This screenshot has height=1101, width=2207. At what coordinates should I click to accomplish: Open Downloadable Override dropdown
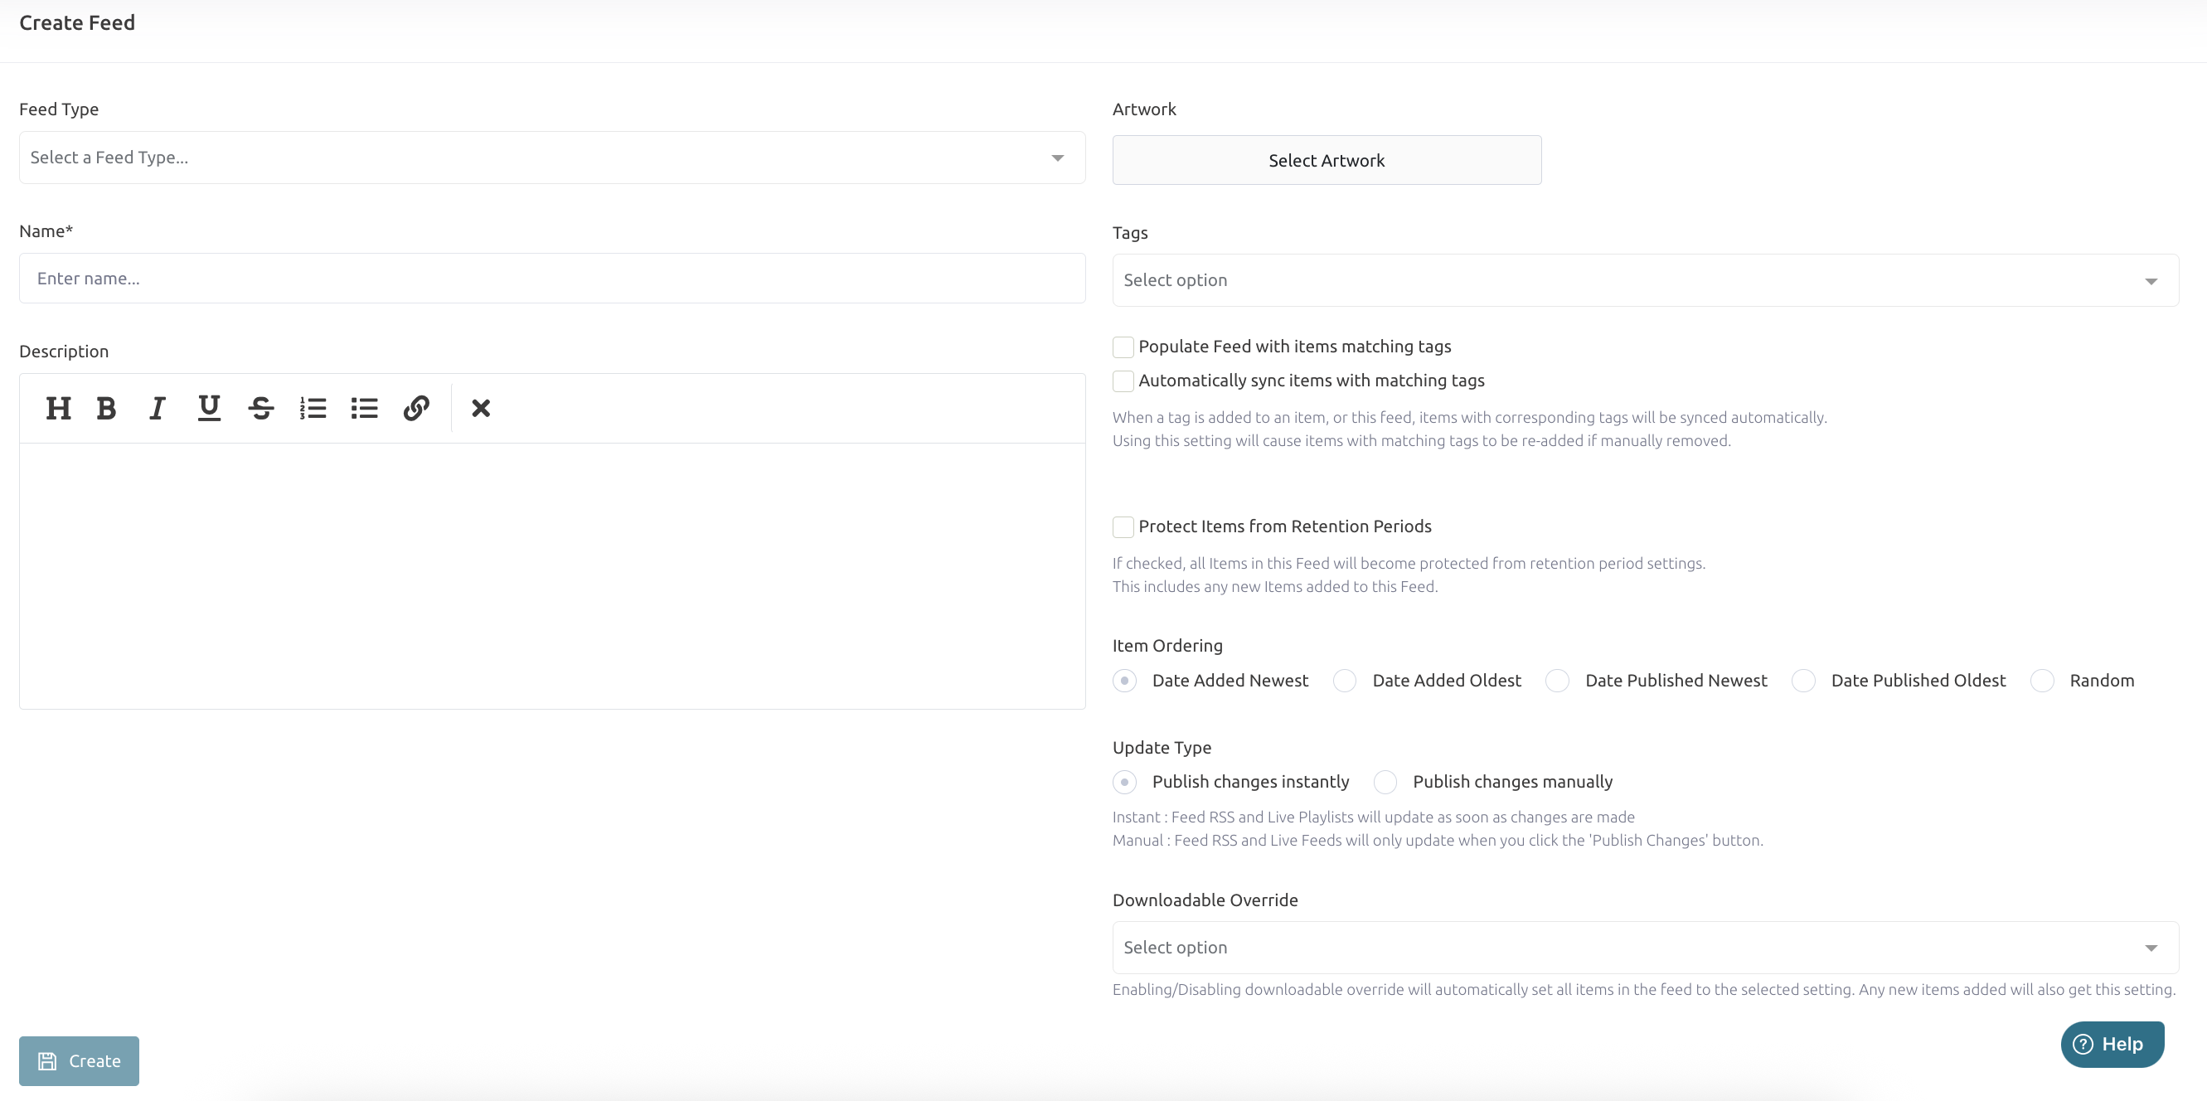pos(1645,948)
